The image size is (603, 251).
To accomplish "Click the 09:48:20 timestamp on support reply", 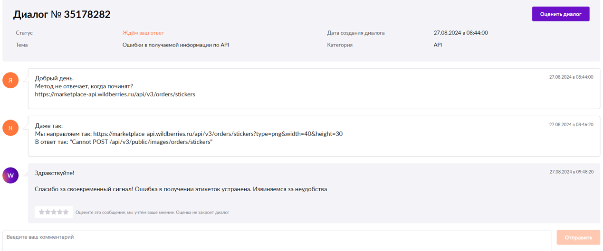I will (x=571, y=172).
